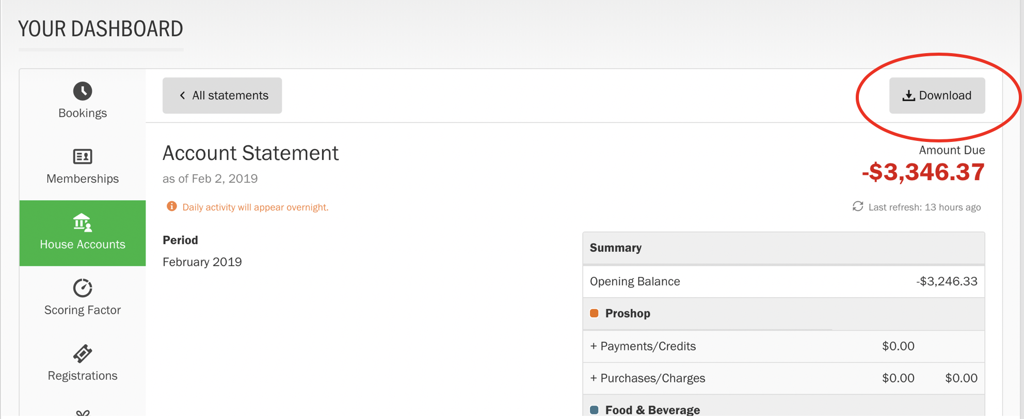Image resolution: width=1024 pixels, height=419 pixels.
Task: Click the Opening Balance row
Action: coord(783,282)
